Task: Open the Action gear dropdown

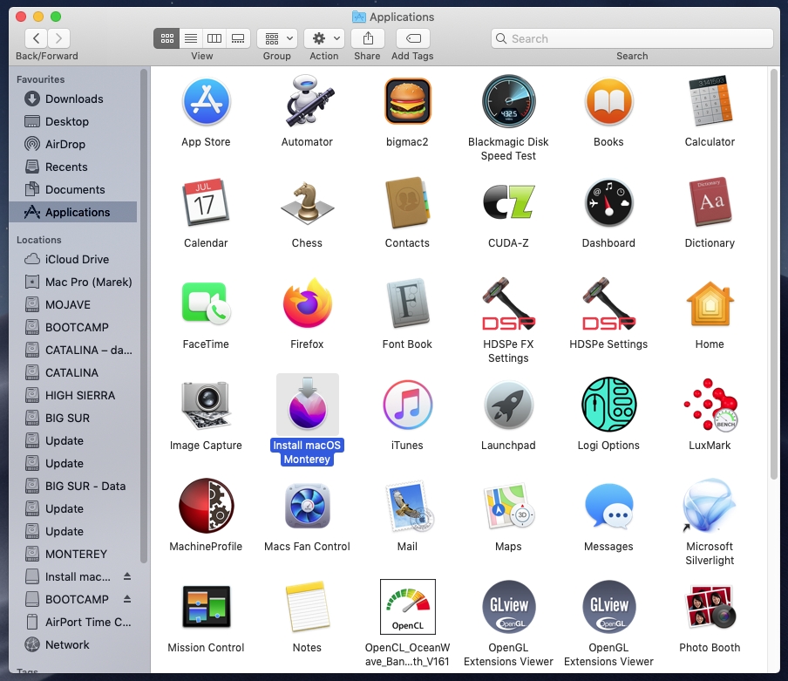Action: (324, 38)
